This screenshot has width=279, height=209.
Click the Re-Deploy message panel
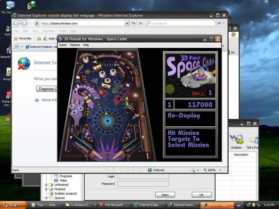point(190,119)
